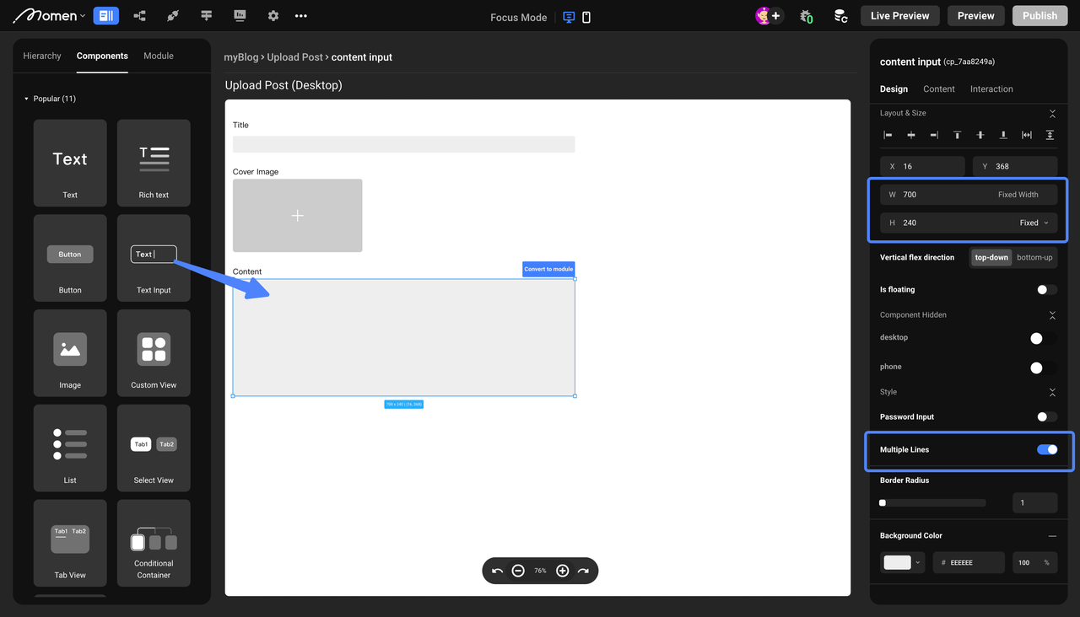
Task: Click the Cover Image upload placeholder
Action: click(297, 215)
